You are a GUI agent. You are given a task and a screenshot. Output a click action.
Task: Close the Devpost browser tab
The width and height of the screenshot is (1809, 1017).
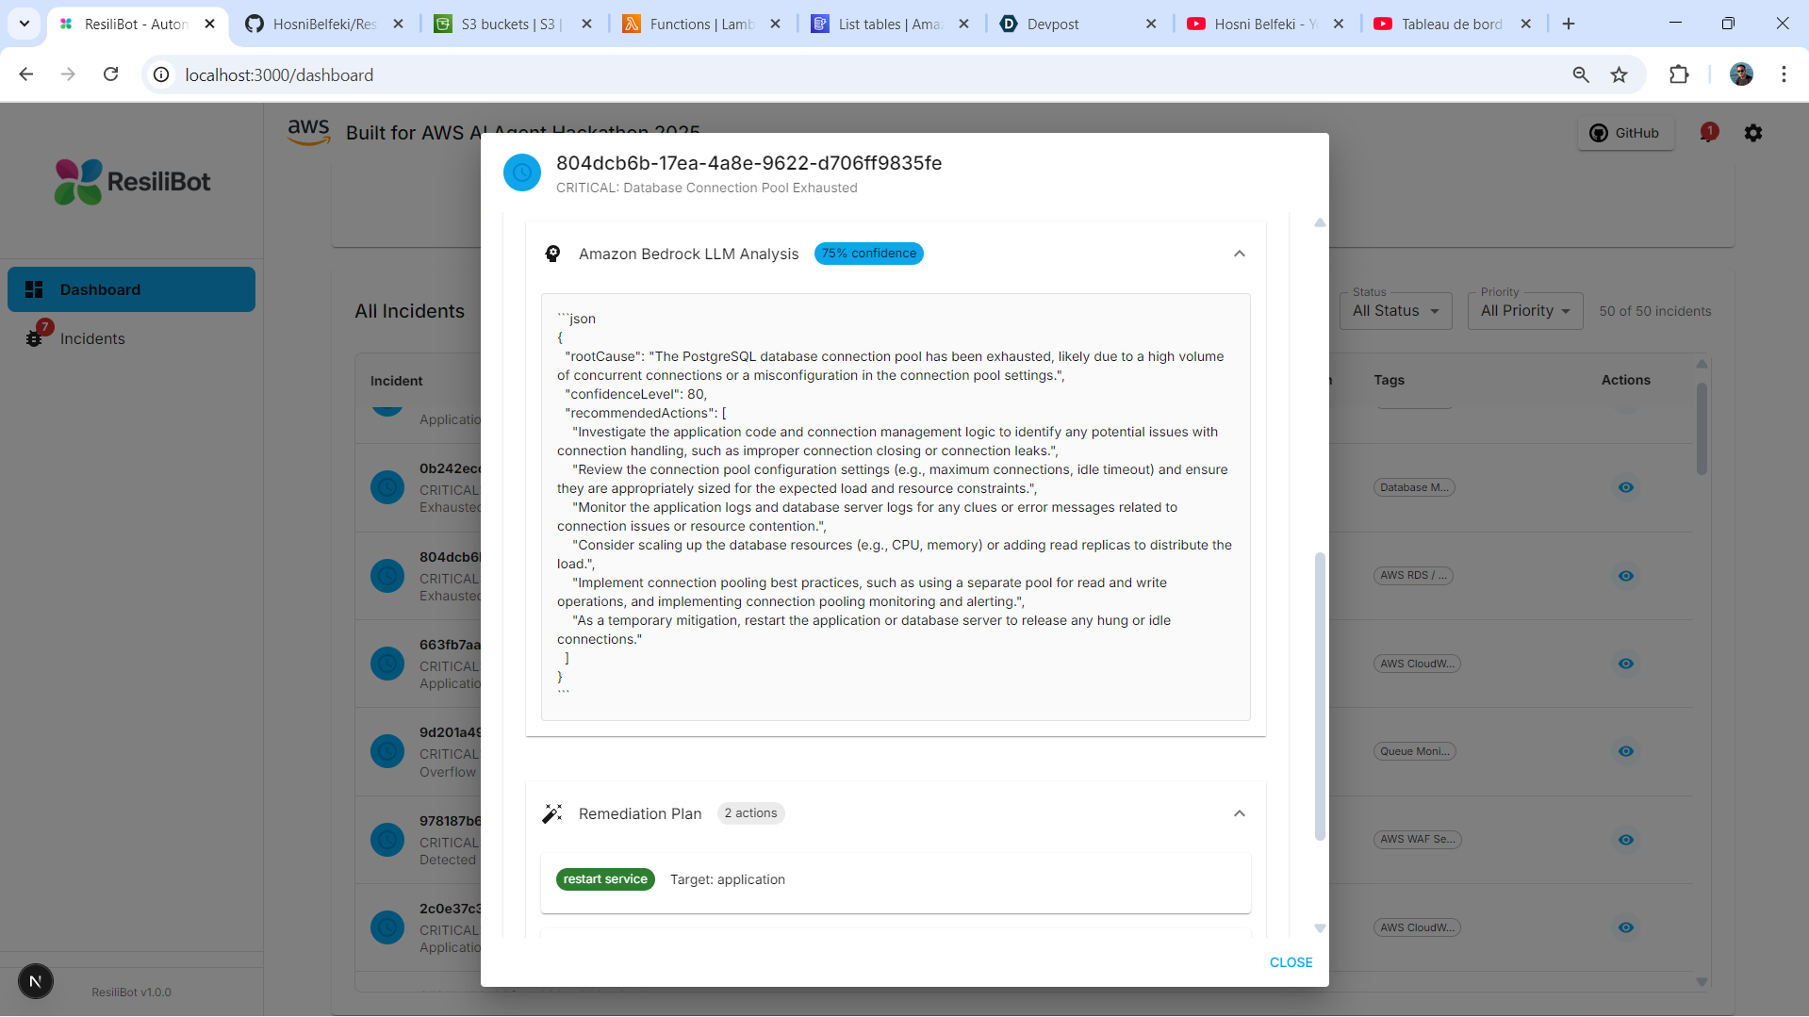pyautogui.click(x=1151, y=24)
